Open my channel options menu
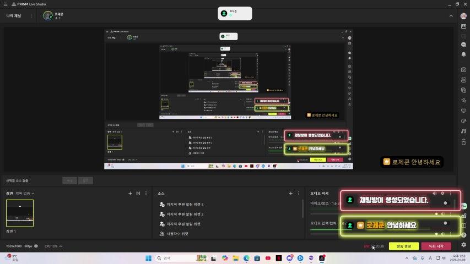 pos(31,15)
